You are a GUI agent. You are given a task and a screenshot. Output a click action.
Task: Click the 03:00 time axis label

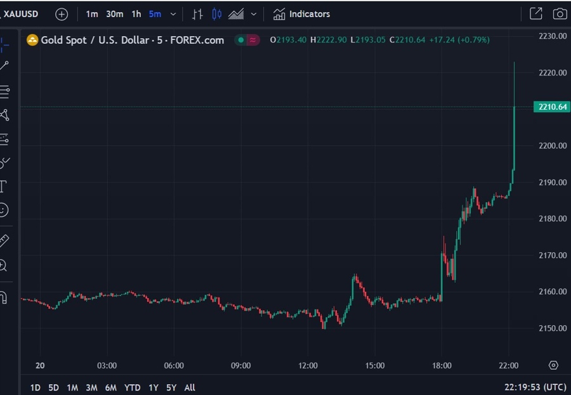pos(107,365)
